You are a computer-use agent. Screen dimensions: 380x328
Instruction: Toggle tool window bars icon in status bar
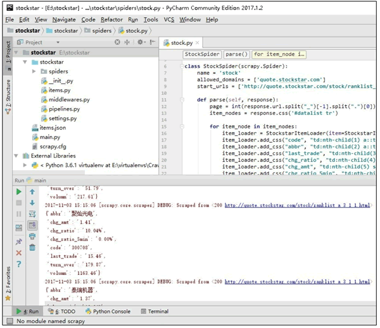[10, 321]
